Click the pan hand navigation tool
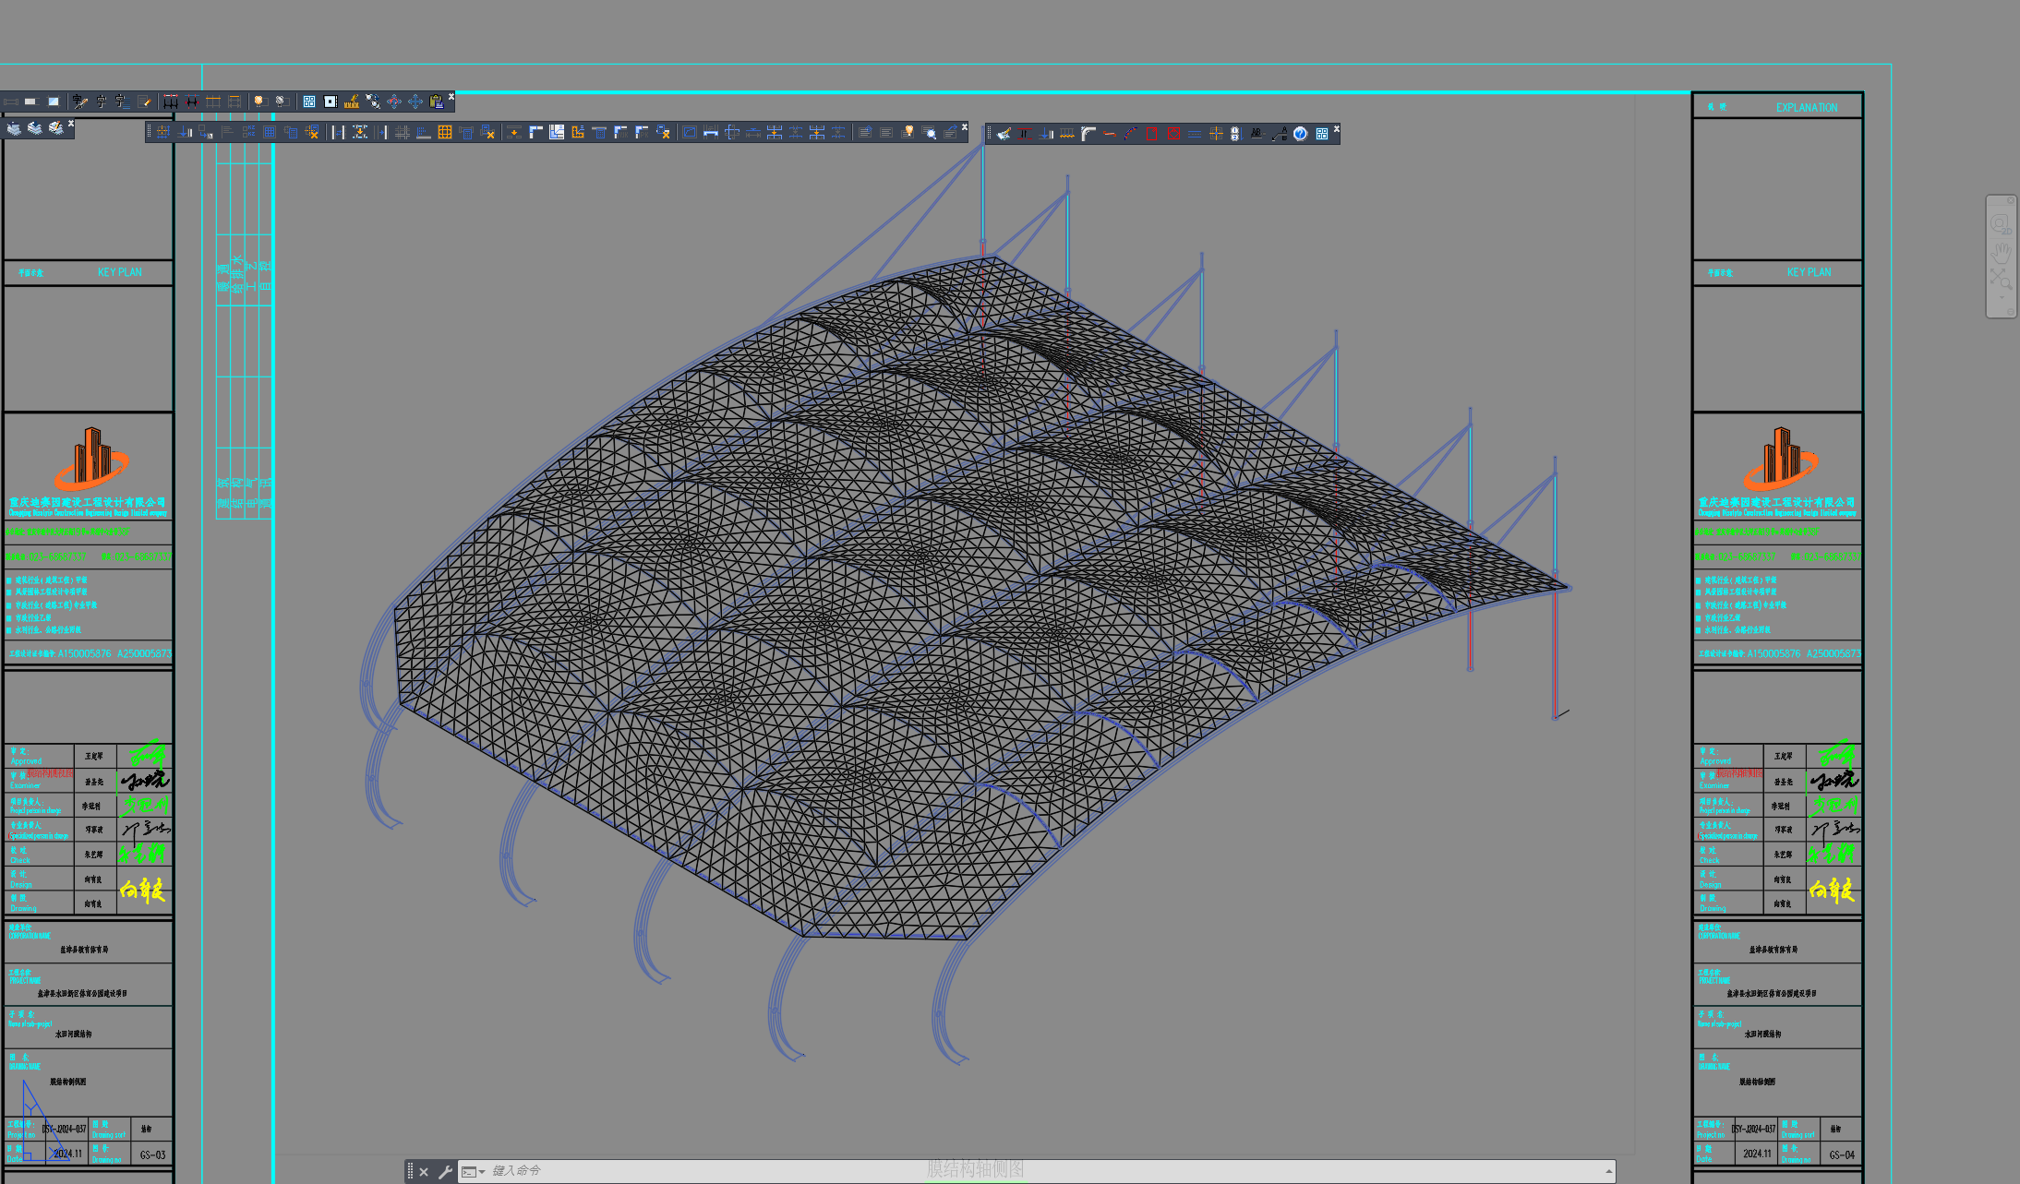 2002,254
